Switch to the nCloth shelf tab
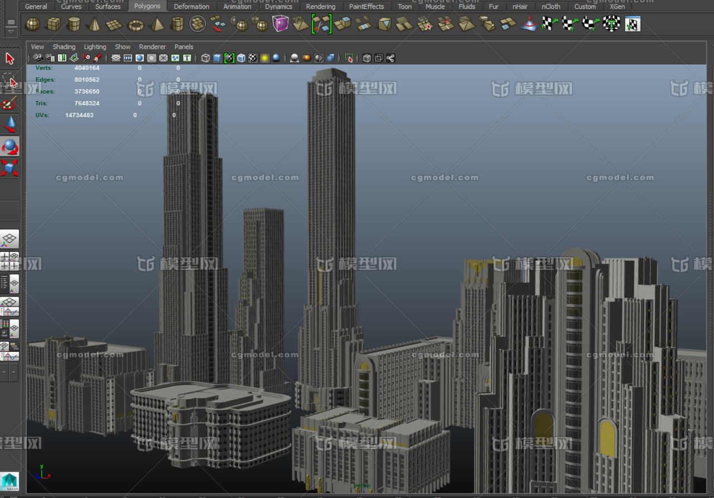This screenshot has width=714, height=498. [551, 7]
